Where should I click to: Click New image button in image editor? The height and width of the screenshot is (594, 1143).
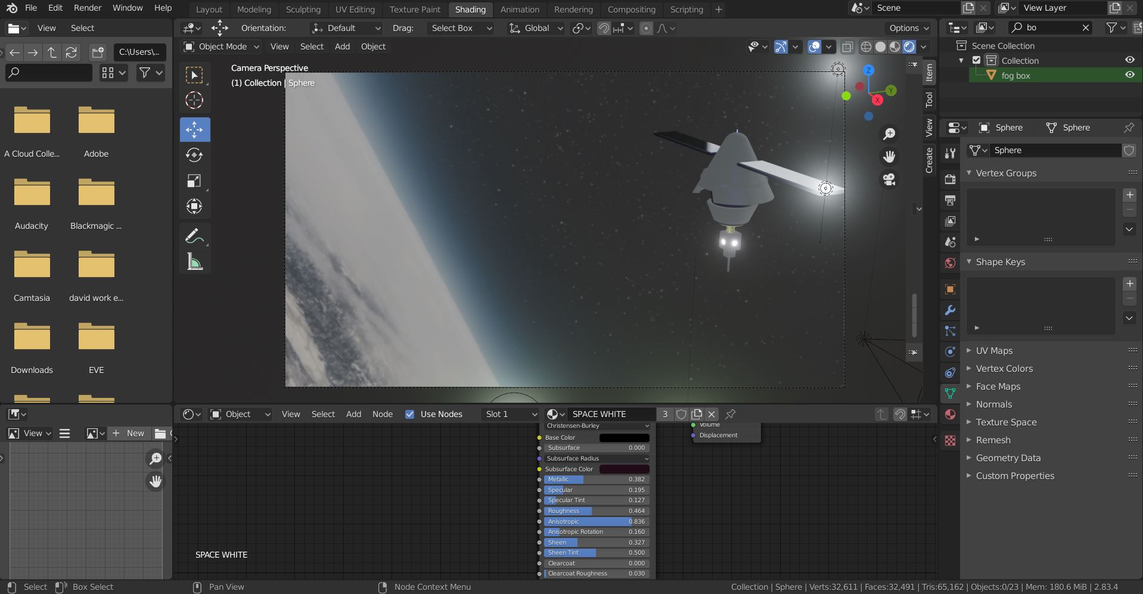[x=129, y=433]
